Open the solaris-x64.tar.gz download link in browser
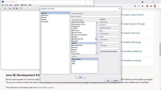161x90 pixels. pos(131,42)
